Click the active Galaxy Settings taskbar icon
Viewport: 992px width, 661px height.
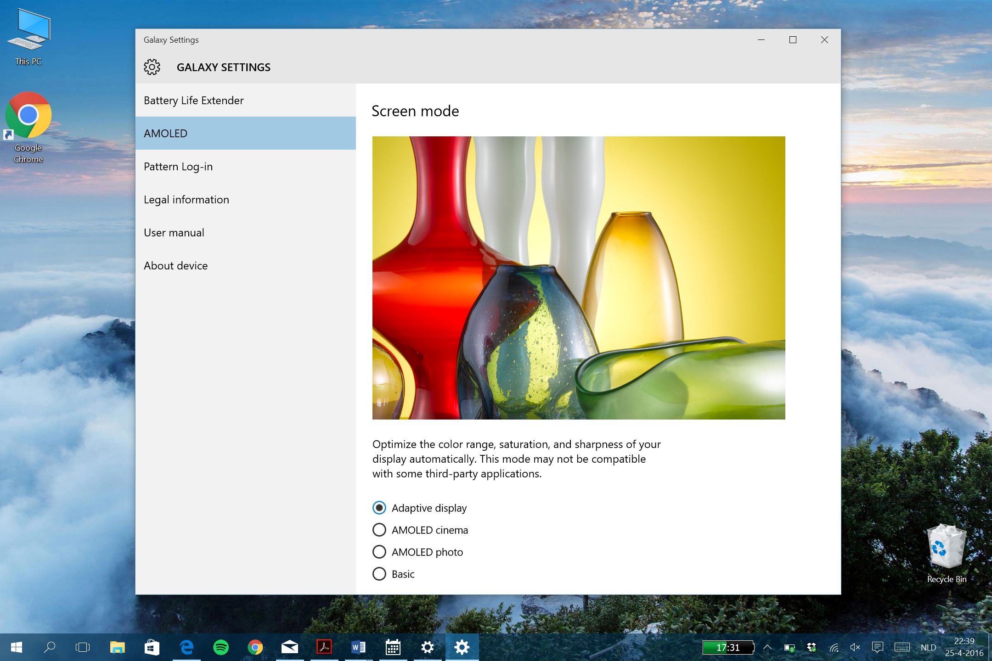point(462,647)
